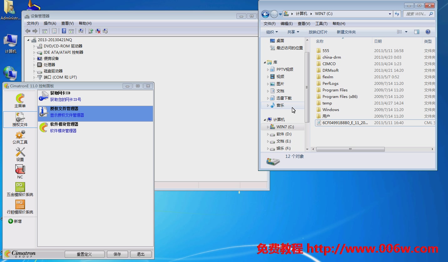This screenshot has height=262, width=448.
Task: Open 查看(V) menu in Device Manager
Action: click(x=68, y=23)
